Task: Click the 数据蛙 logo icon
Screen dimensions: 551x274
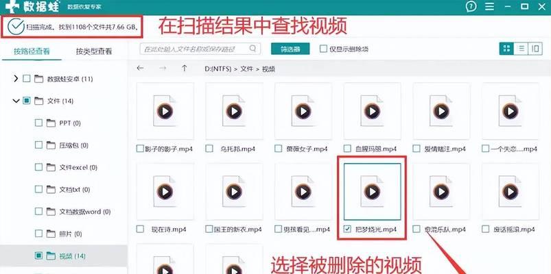Action: tap(12, 7)
